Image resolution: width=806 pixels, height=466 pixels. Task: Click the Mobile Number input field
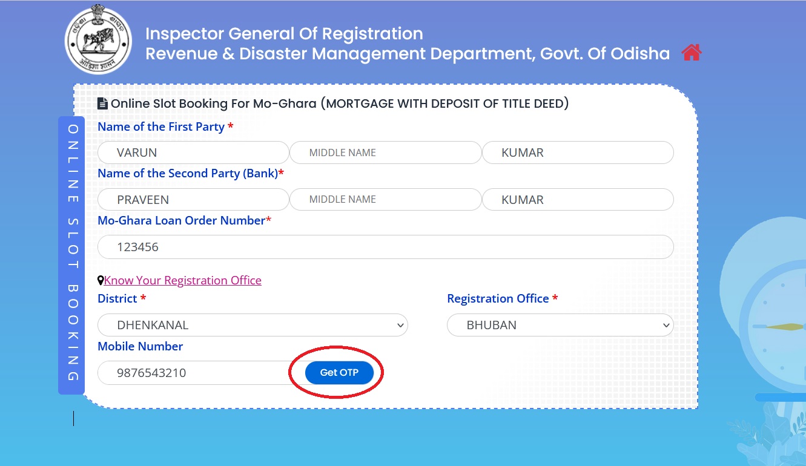tap(194, 373)
